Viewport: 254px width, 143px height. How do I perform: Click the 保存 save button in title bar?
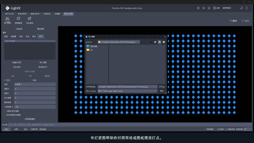(217, 8)
